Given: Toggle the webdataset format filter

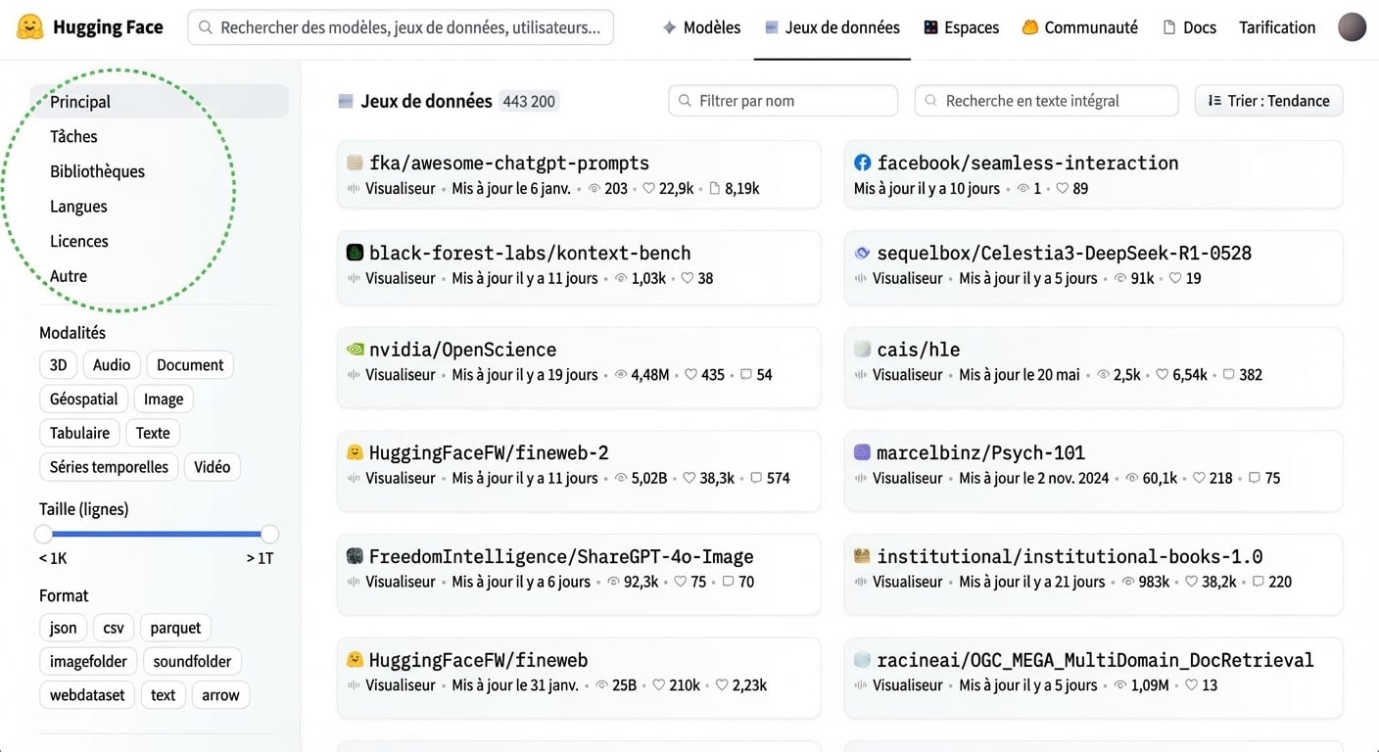Looking at the screenshot, I should (88, 695).
